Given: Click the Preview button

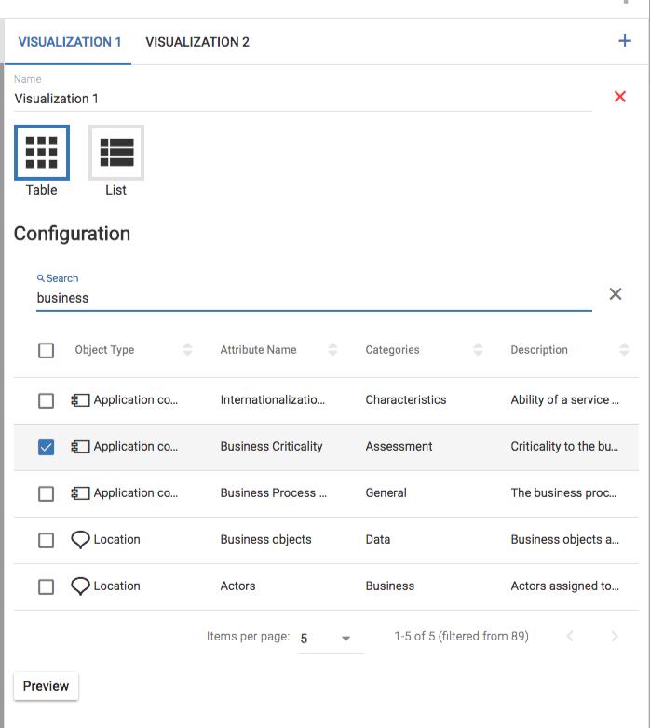Looking at the screenshot, I should (x=47, y=686).
